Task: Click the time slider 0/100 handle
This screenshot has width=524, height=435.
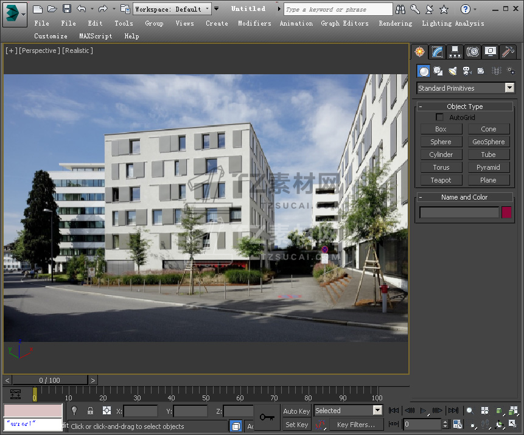Action: point(50,380)
